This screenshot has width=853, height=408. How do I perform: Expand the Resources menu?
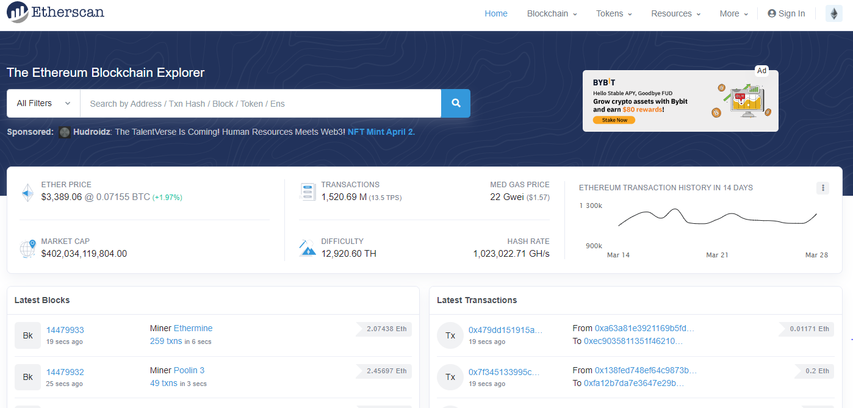pyautogui.click(x=675, y=13)
